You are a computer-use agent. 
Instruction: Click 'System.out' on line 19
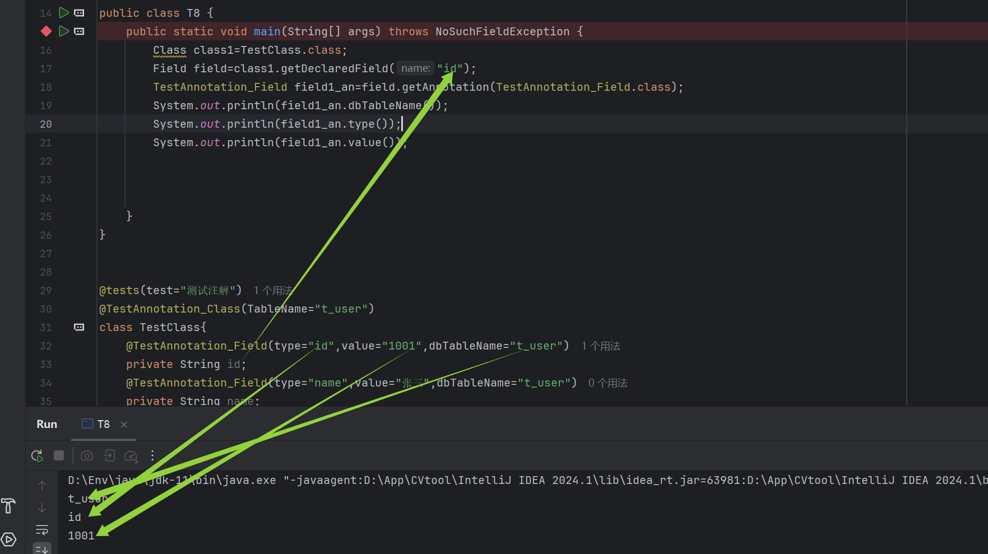(x=187, y=105)
